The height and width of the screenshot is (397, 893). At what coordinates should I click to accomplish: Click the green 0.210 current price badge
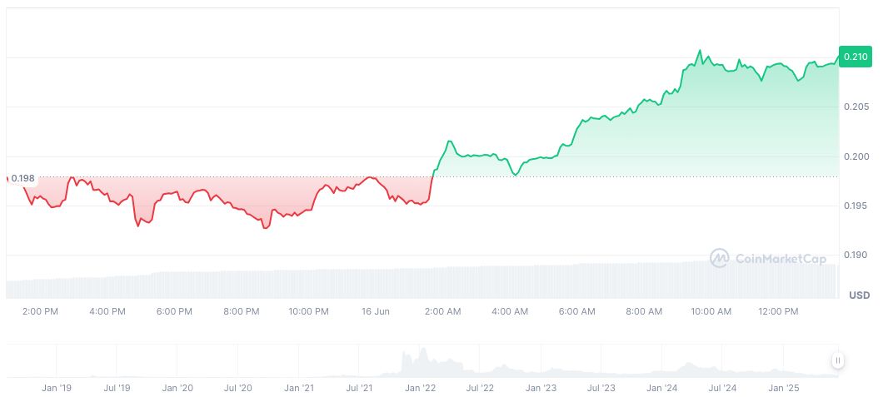(x=856, y=57)
